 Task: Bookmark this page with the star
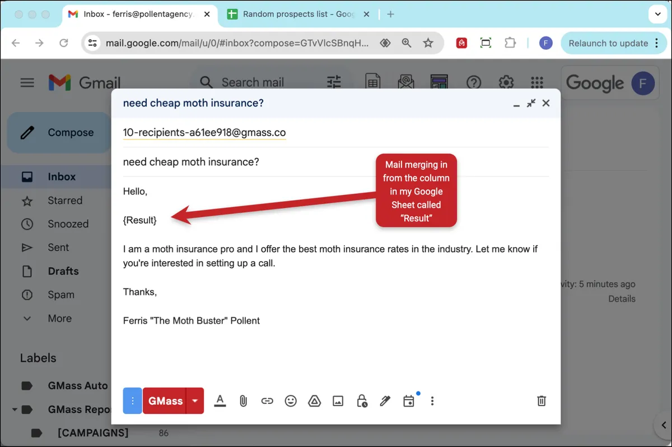point(428,43)
